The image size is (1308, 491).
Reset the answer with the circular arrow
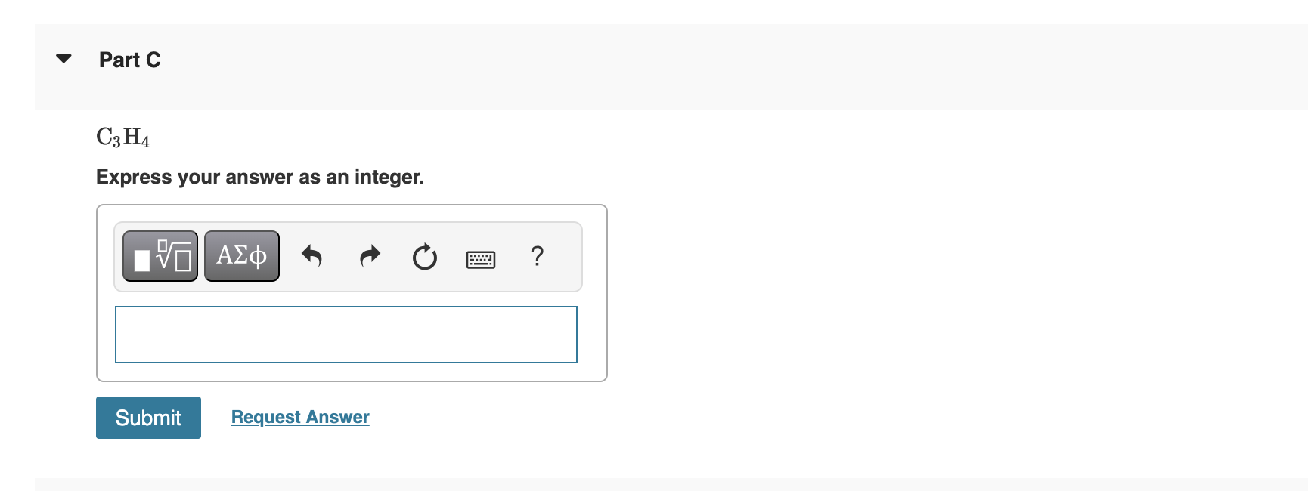pos(424,257)
